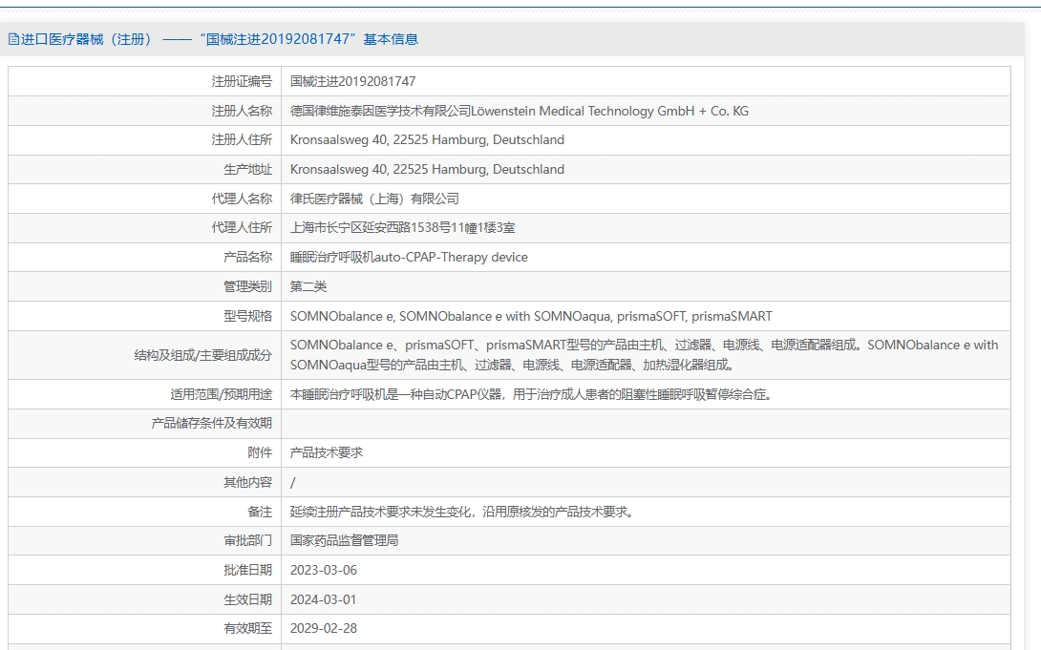Screen dimensions: 1041x650
Task: Click the "适用范围/预期用途" row label
Action: click(x=221, y=394)
